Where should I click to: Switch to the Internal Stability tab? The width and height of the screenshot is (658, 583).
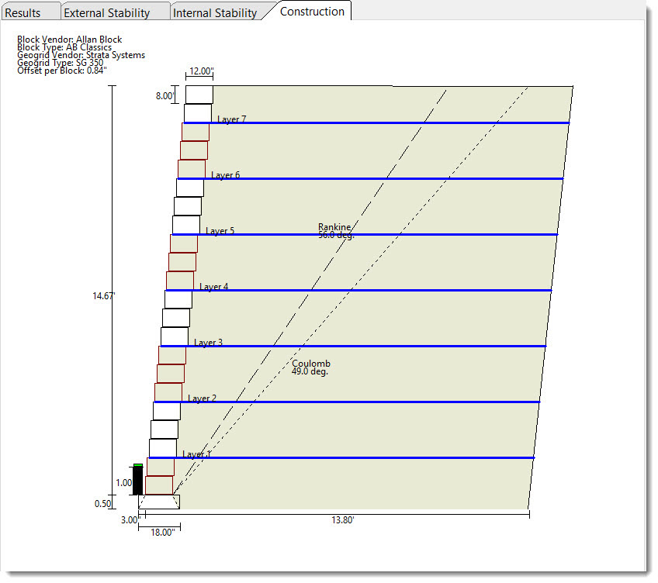point(215,12)
